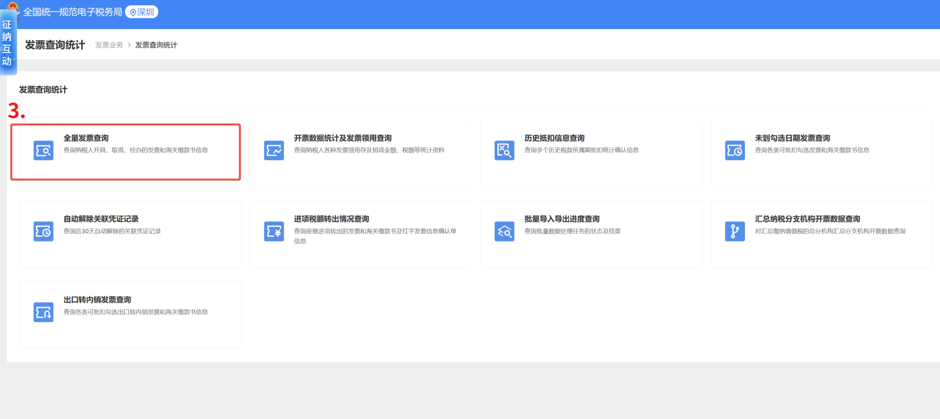This screenshot has height=419, width=940.
Task: Click the 全量发票查询 ticket-search icon
Action: [x=43, y=150]
